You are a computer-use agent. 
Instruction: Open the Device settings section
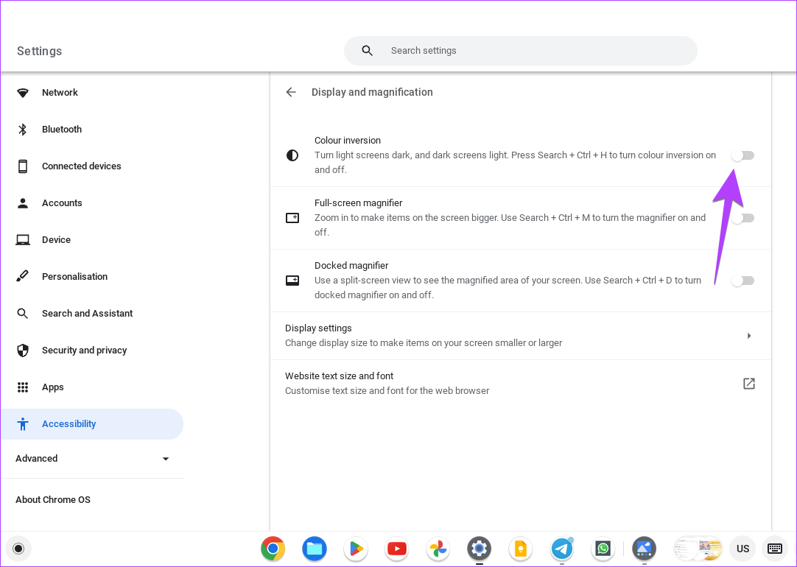(x=56, y=239)
